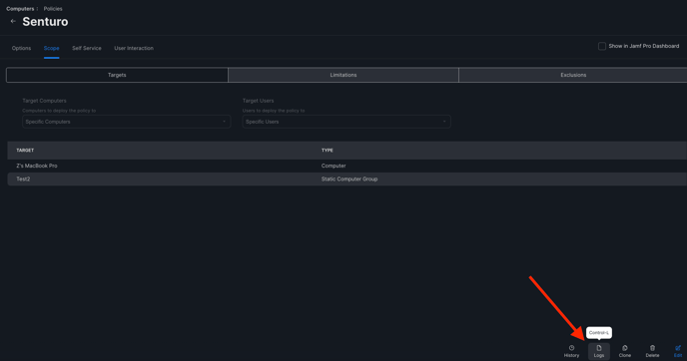Open the User Interaction tab
Image resolution: width=687 pixels, height=361 pixels.
click(134, 48)
